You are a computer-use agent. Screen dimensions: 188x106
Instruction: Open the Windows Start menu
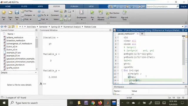click(4, 103)
